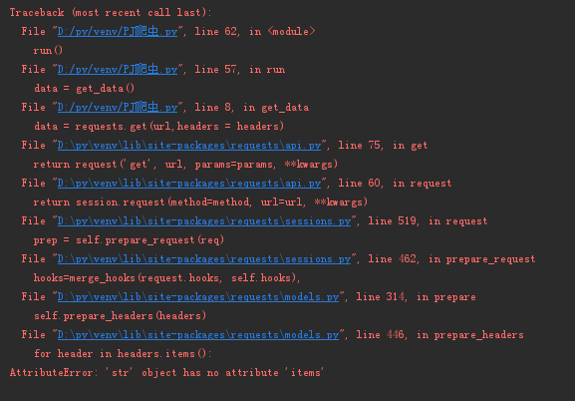Open the models.py link at line 314

(x=198, y=297)
